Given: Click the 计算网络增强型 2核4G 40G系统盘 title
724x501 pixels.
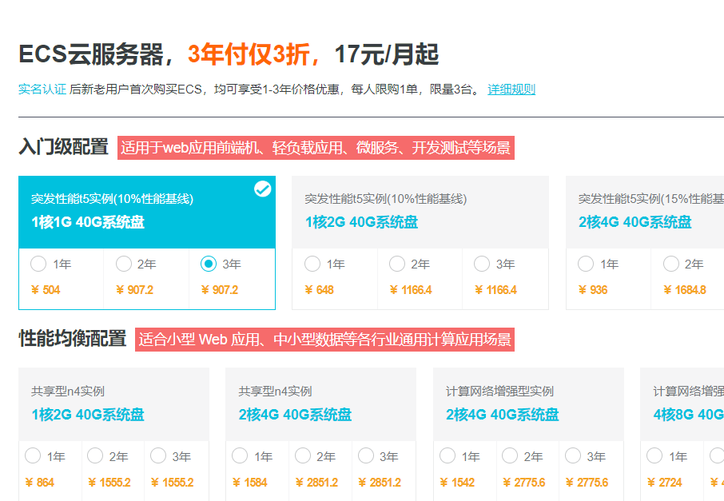Looking at the screenshot, I should click(502, 415).
